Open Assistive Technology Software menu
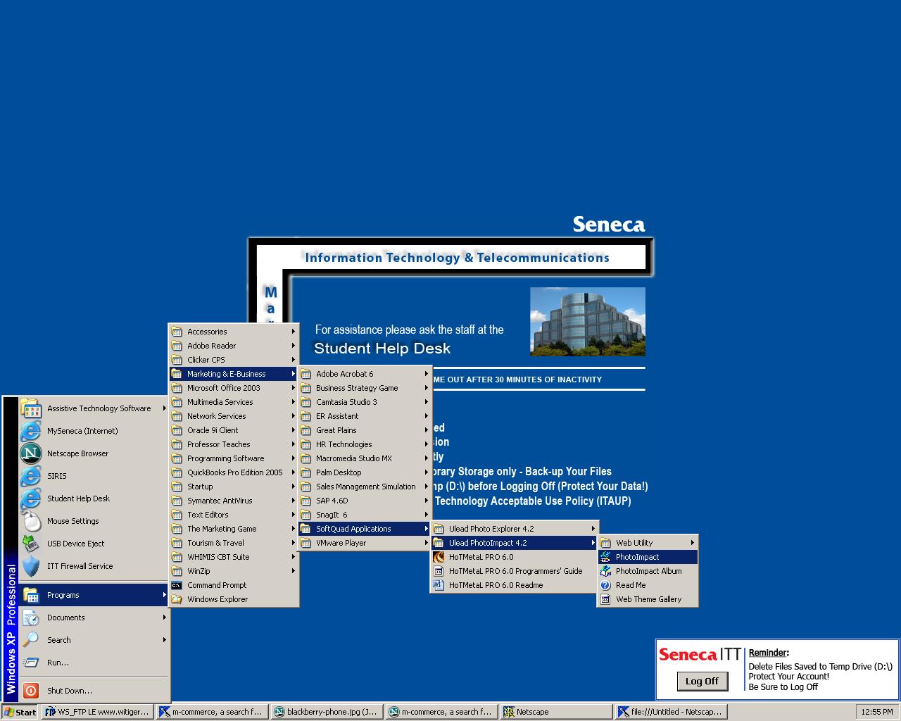The height and width of the screenshot is (721, 901). tap(94, 408)
